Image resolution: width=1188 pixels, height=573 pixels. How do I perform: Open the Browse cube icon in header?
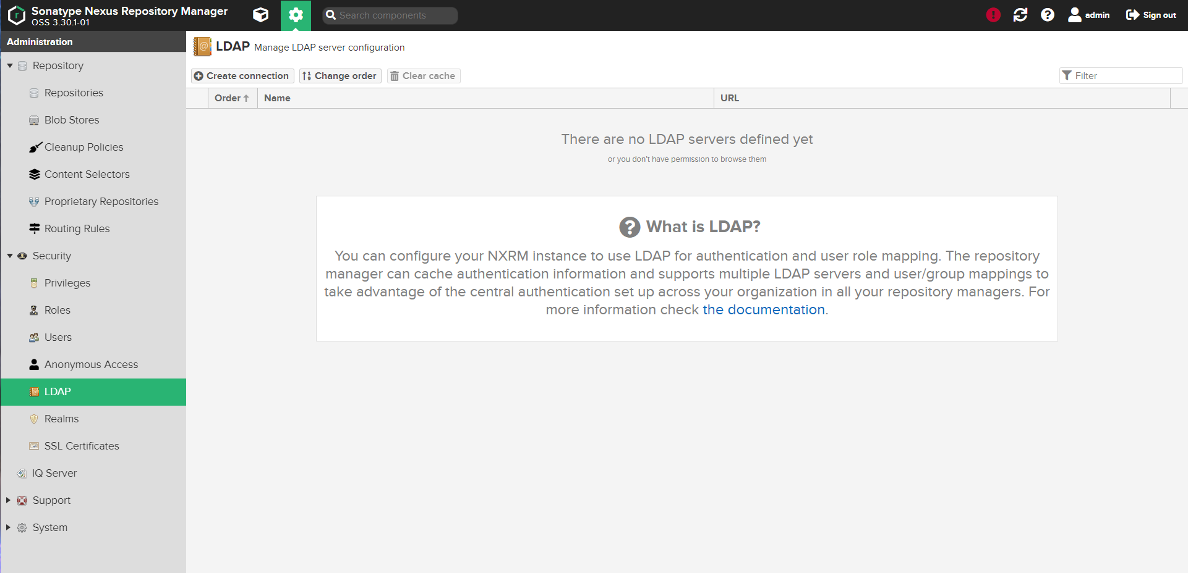(x=261, y=15)
